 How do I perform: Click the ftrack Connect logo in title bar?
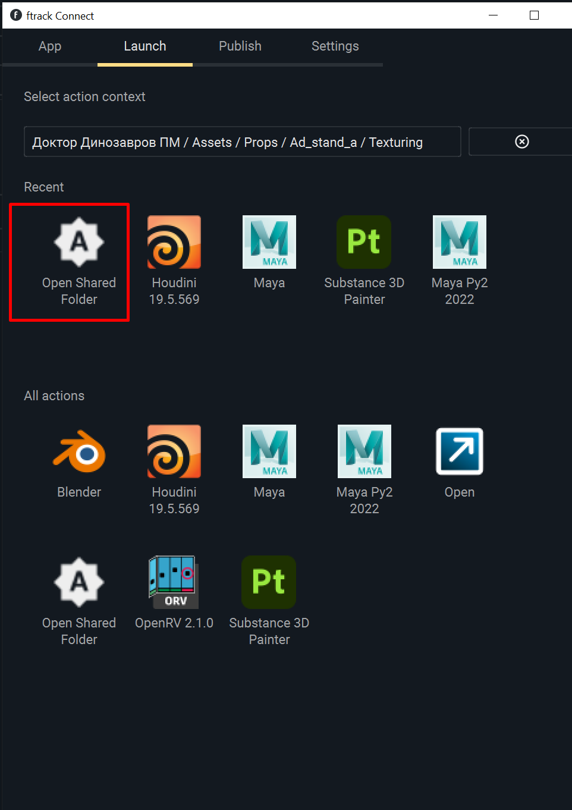point(16,15)
